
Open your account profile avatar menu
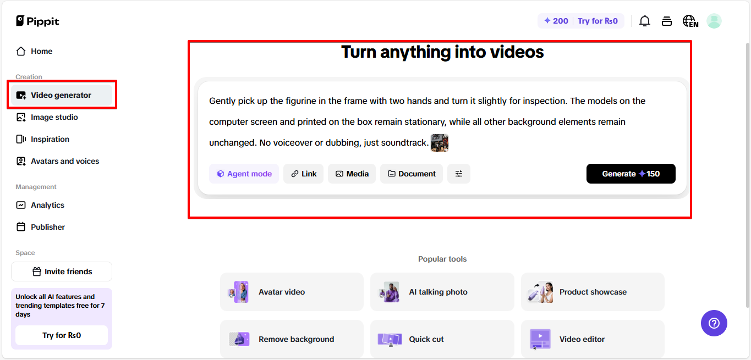tap(714, 20)
